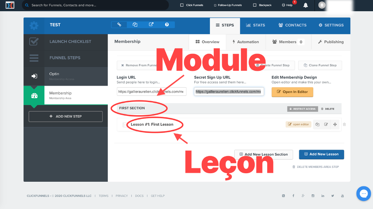This screenshot has height=209, width=373.
Task: Click the Add New Step button
Action: pyautogui.click(x=65, y=116)
